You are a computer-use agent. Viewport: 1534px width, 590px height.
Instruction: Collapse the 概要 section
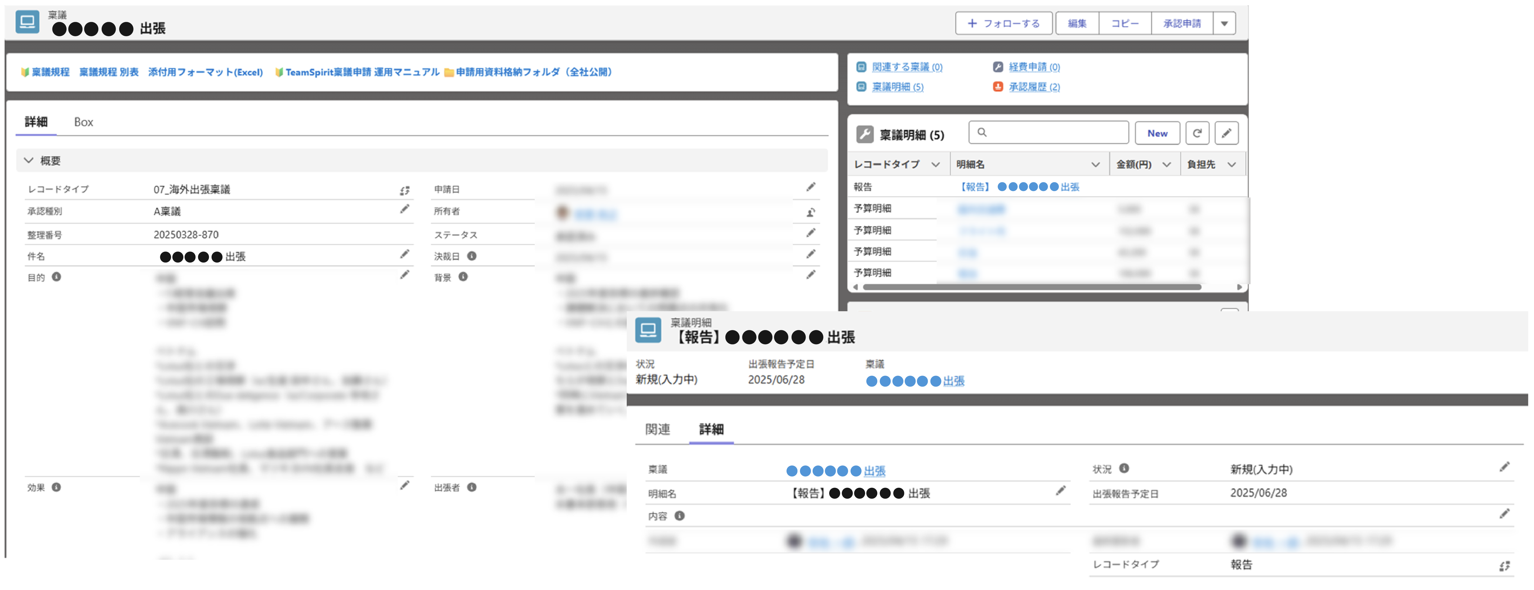29,161
